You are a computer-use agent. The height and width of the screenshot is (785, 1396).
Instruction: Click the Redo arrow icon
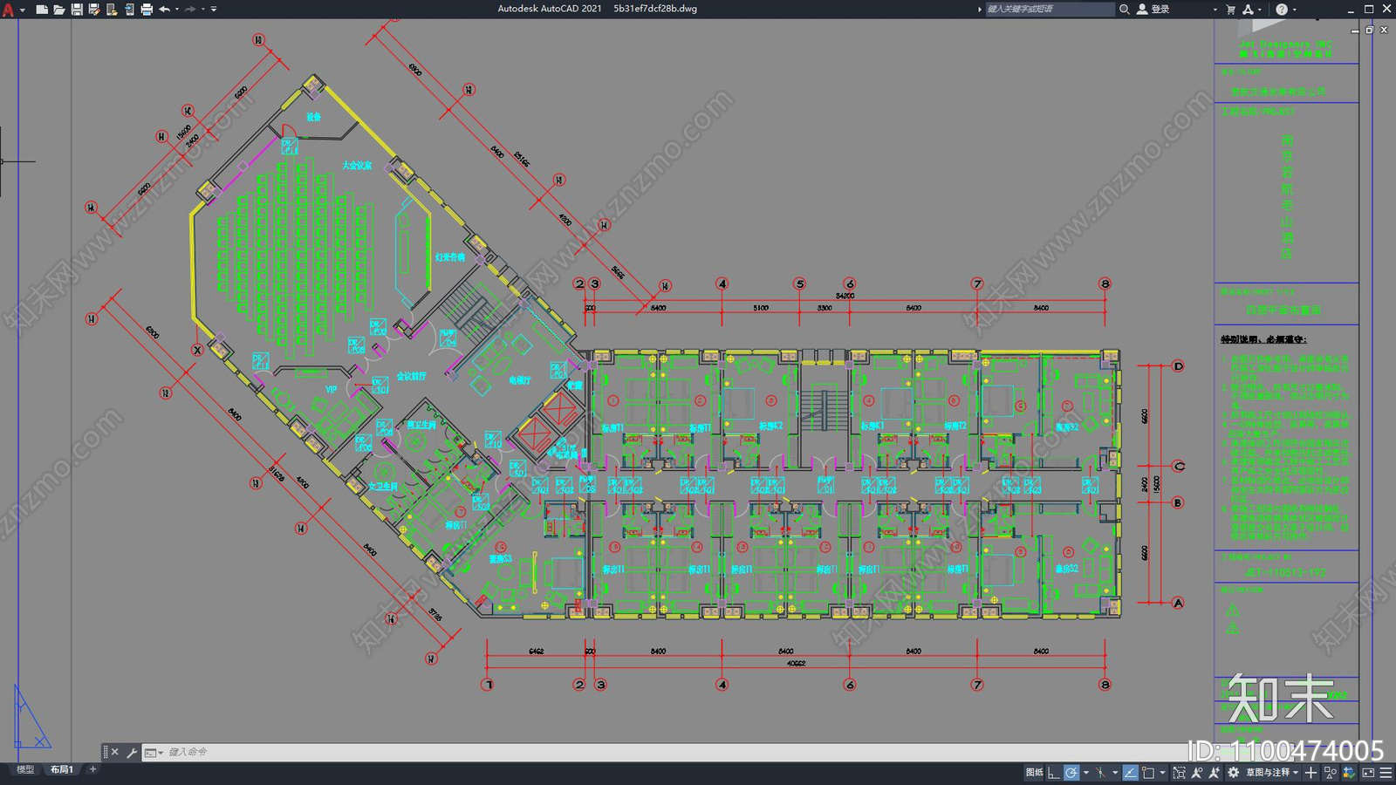[190, 10]
